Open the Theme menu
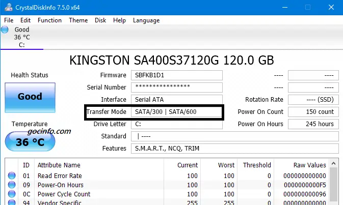The image size is (343, 205). click(78, 20)
